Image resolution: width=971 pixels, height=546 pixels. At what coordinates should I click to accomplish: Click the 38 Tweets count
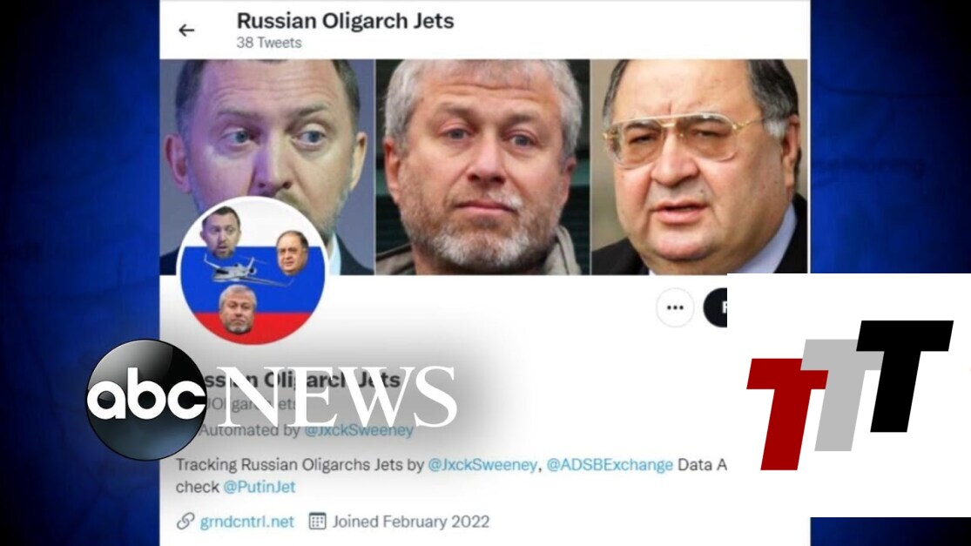[269, 43]
